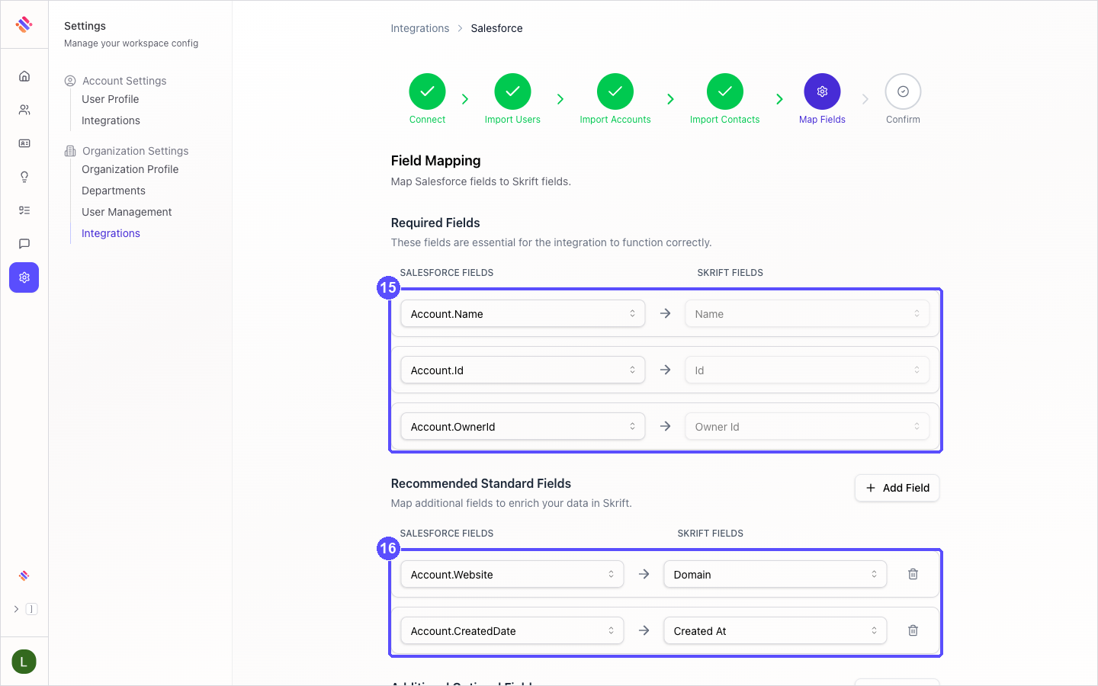Select the Map Fields step circle

(x=822, y=91)
